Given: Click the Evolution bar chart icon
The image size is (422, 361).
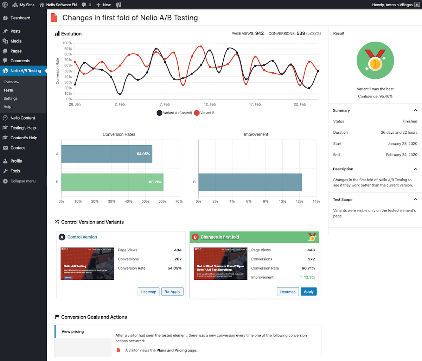Looking at the screenshot, I should [x=57, y=34].
